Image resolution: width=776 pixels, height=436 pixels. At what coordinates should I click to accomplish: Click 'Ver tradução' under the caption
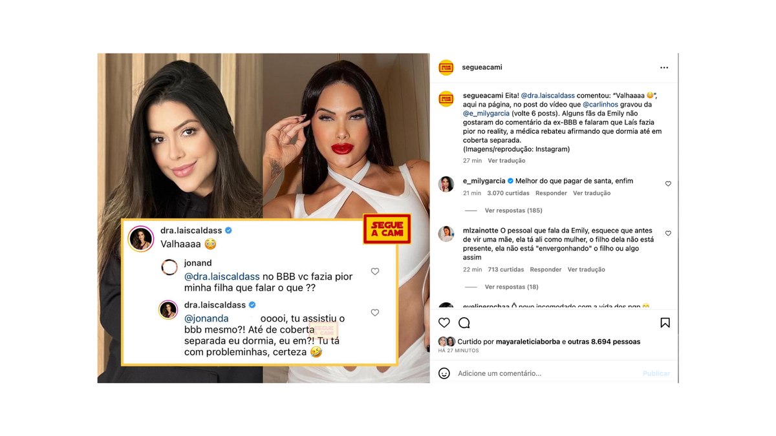pos(506,160)
